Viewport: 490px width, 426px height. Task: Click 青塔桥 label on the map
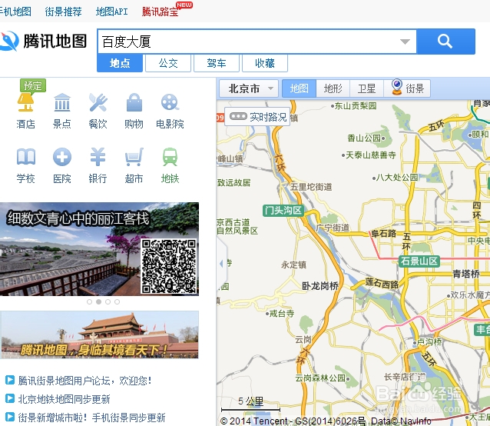(466, 274)
